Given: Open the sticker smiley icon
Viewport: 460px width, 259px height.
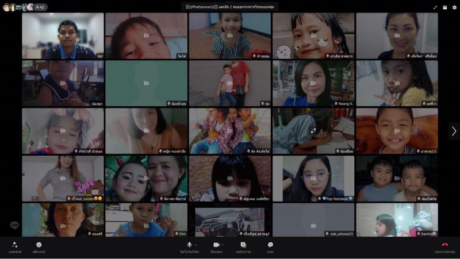Looking at the screenshot, I should [x=39, y=245].
